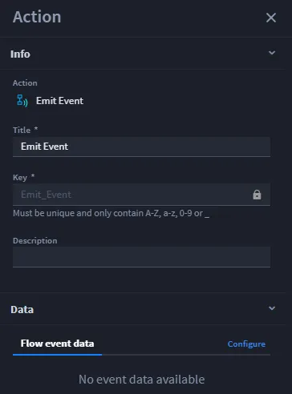Click the lock icon in Key field
292x394 pixels.
click(x=257, y=195)
